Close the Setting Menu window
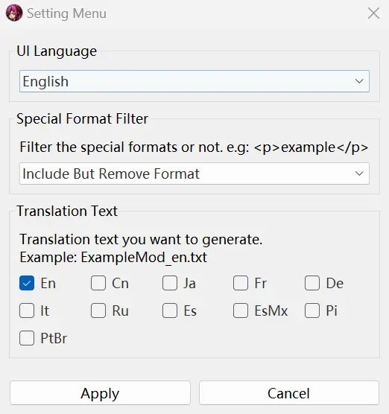389x414 pixels. (x=373, y=13)
